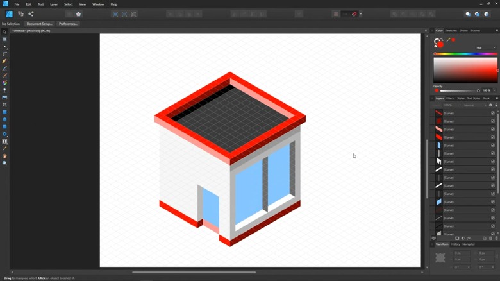
Task: Open the Window menu
Action: (98, 4)
